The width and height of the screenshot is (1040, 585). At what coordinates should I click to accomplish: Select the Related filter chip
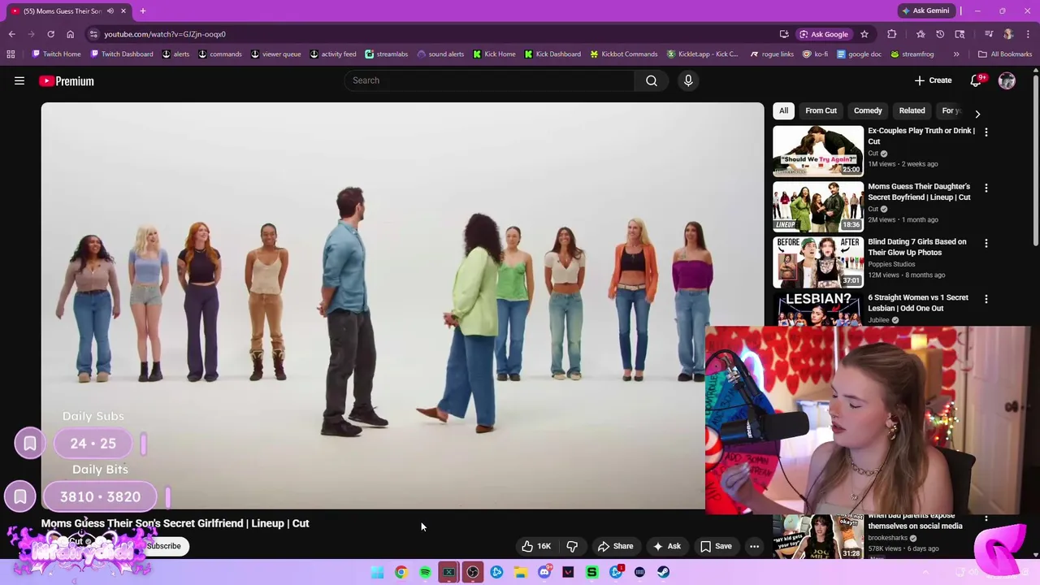point(912,110)
